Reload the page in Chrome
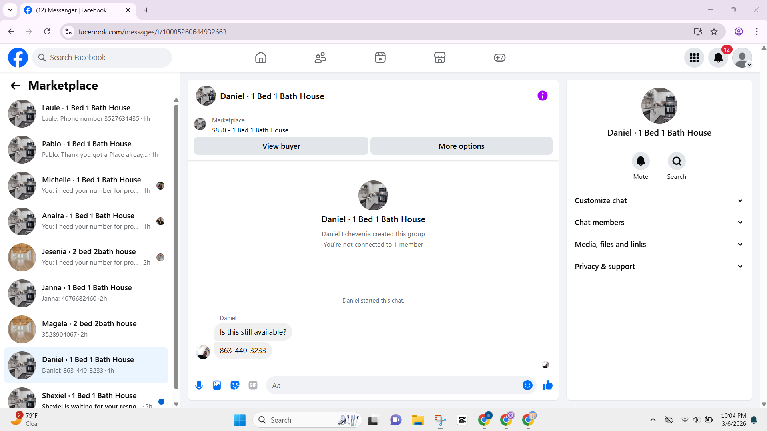This screenshot has width=767, height=431. click(47, 32)
